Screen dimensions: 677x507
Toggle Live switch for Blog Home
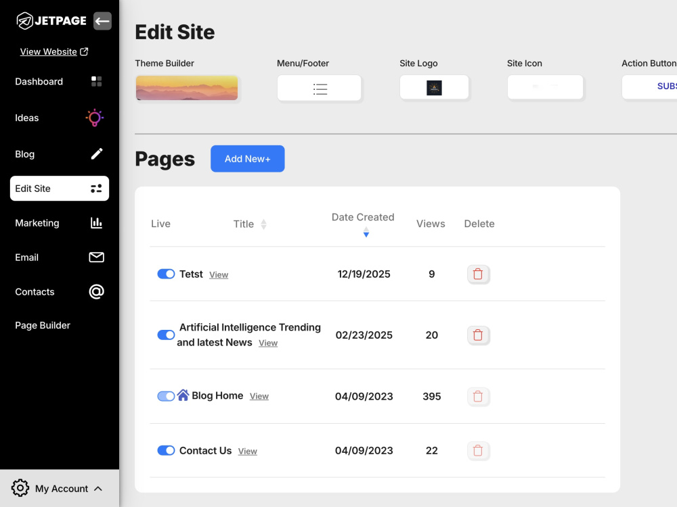click(166, 396)
